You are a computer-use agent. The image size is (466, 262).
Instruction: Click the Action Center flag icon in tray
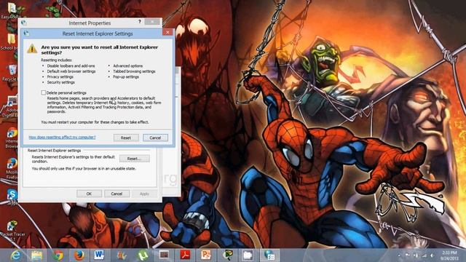[408, 255]
